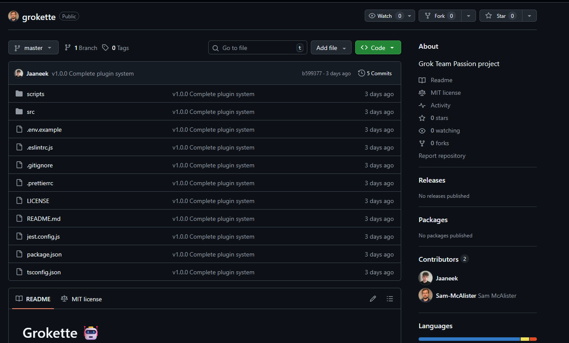Switch to the README tab
Screen dimensions: 569x343
click(33, 299)
